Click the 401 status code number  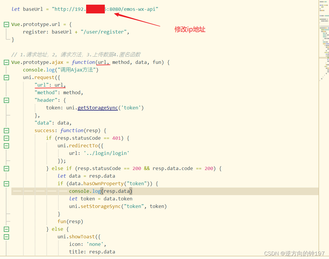(x=116, y=138)
